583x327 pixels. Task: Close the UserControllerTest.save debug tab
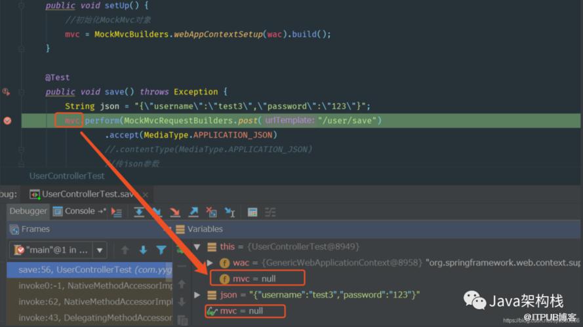146,195
